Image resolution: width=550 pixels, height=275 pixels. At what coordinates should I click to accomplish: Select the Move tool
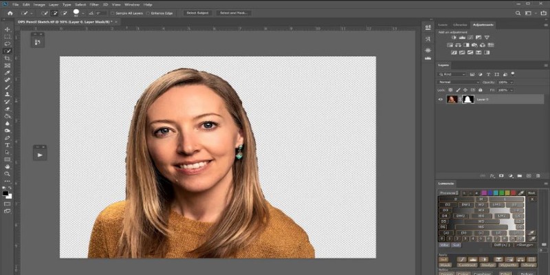tap(7, 29)
